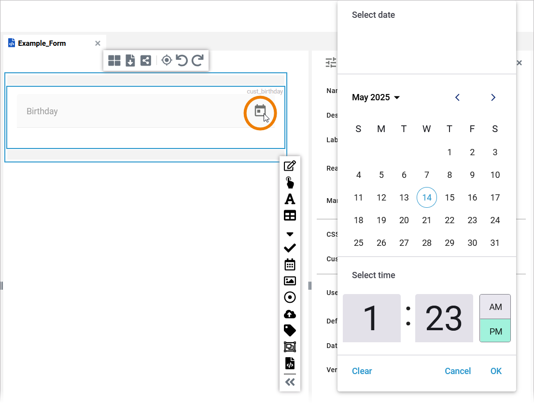The height and width of the screenshot is (403, 534).
Task: Switch to the Example_Form tab
Action: [x=42, y=43]
